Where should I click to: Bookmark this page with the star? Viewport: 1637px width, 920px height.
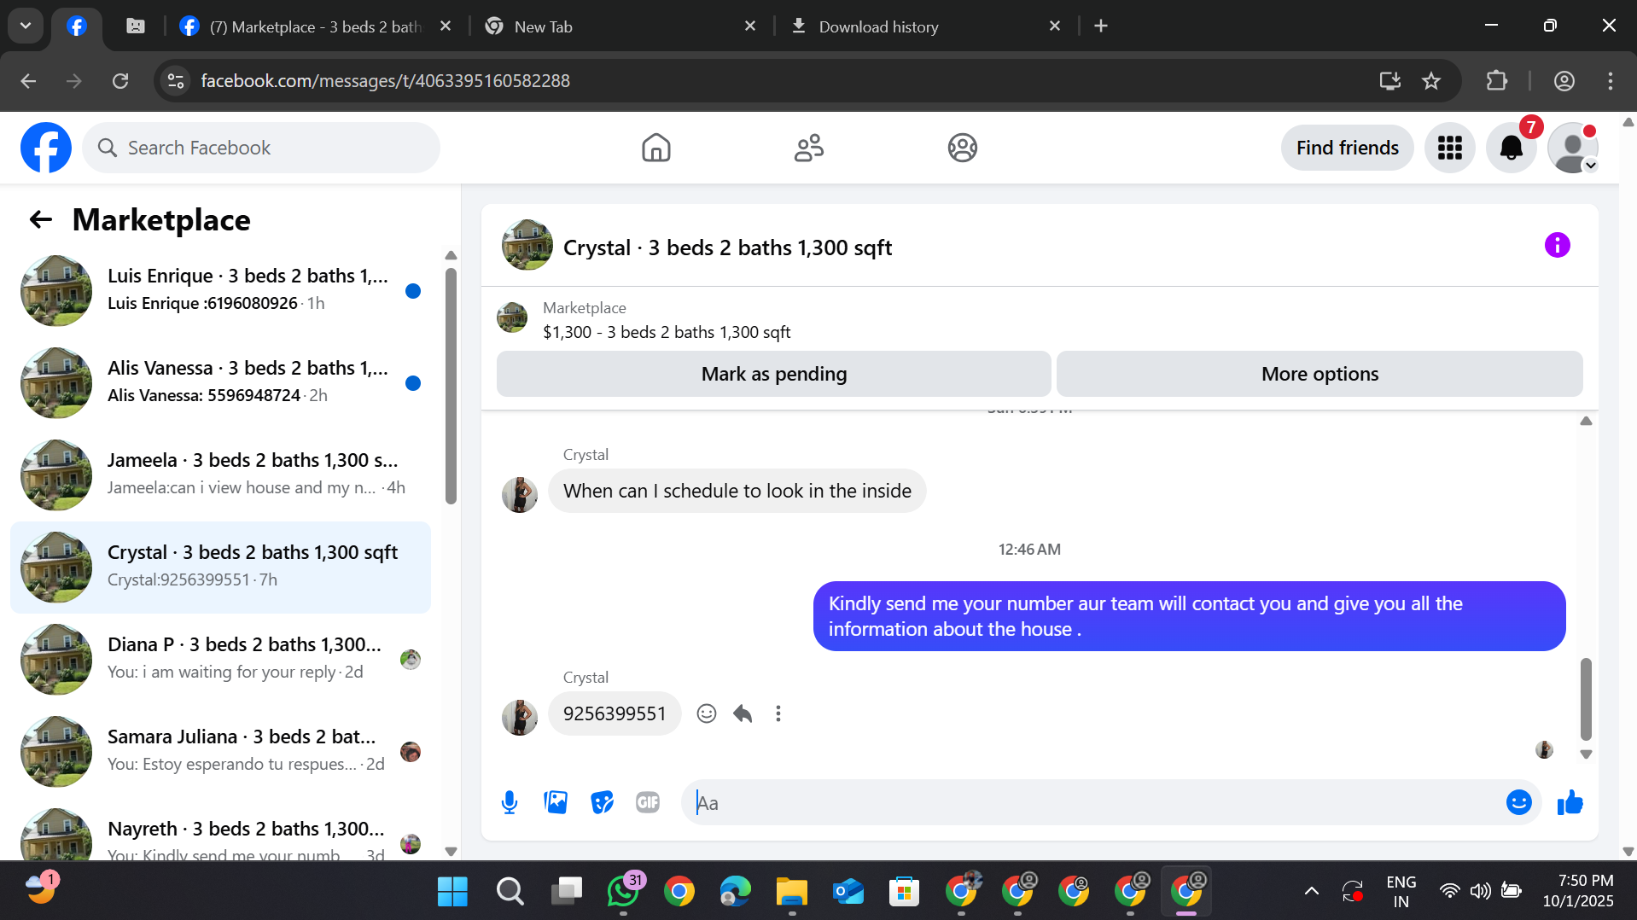(1431, 81)
